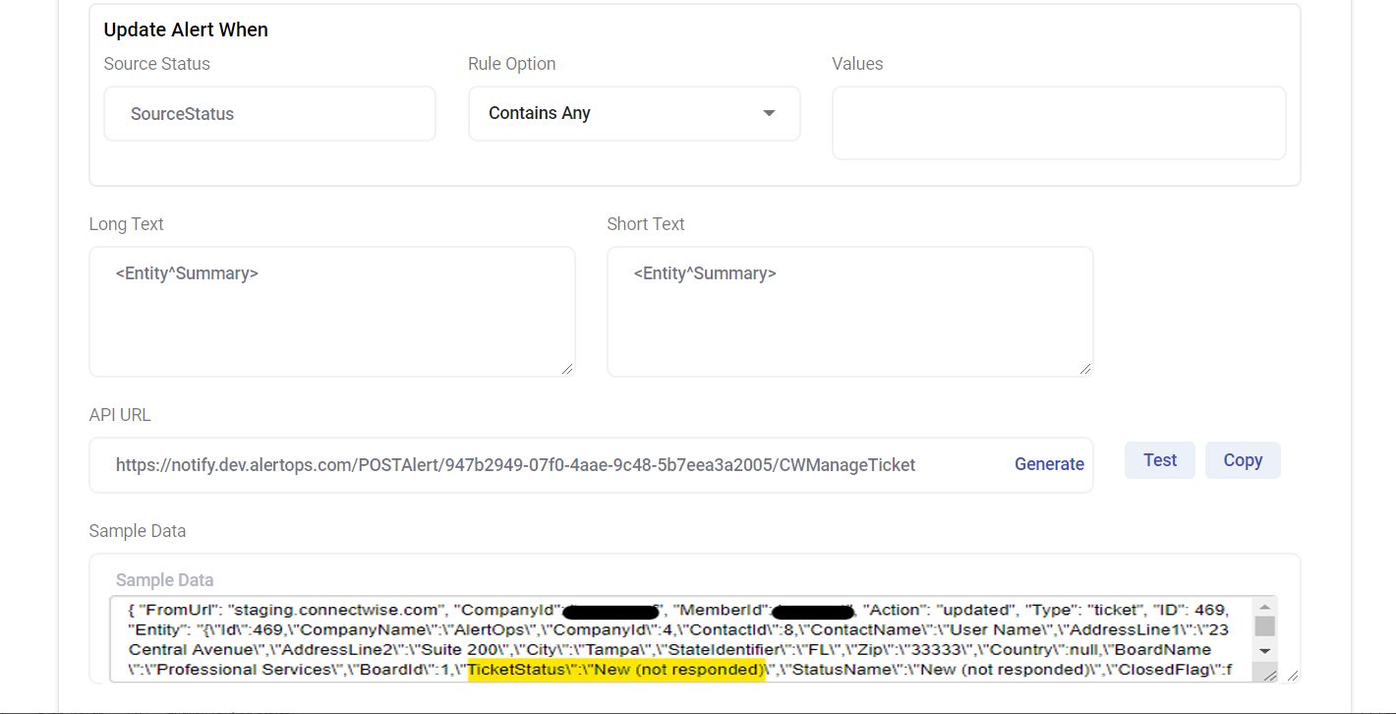Click inside the empty Values box
This screenshot has height=714, width=1396.
1058,123
